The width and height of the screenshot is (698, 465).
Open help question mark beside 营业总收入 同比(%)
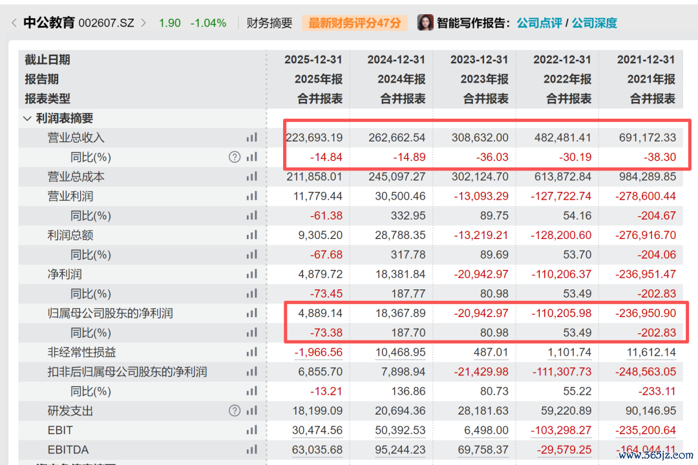click(x=235, y=157)
